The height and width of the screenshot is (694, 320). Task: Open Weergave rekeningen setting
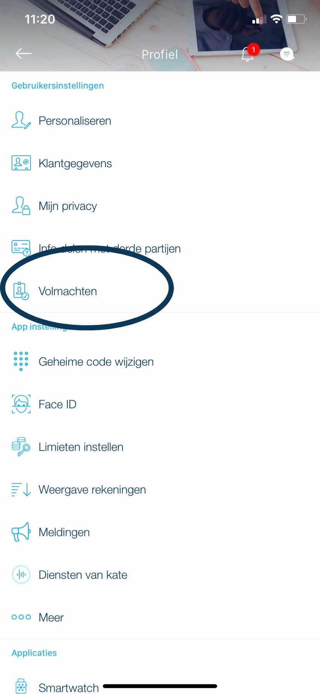tap(160, 489)
